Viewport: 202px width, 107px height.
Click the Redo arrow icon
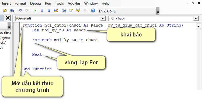27,10
